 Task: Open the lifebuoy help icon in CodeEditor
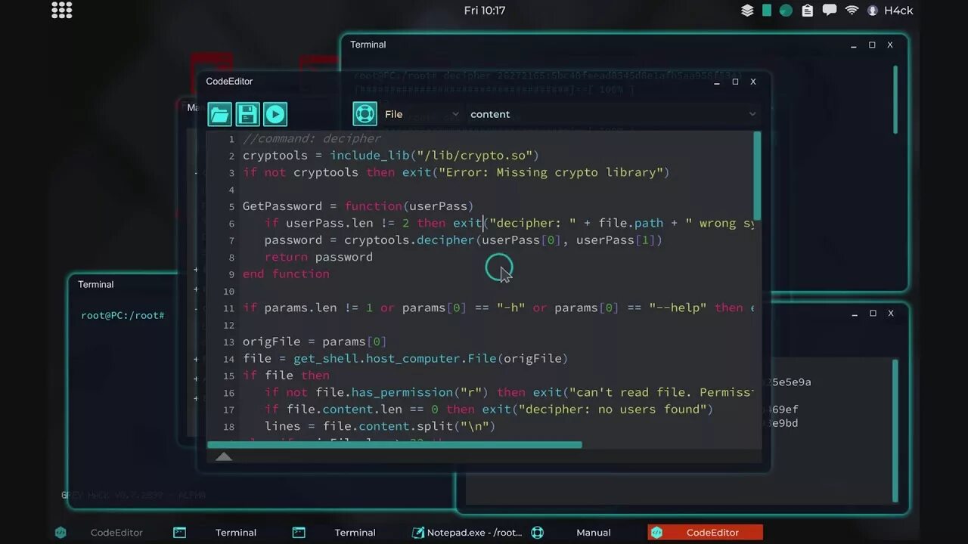click(365, 114)
